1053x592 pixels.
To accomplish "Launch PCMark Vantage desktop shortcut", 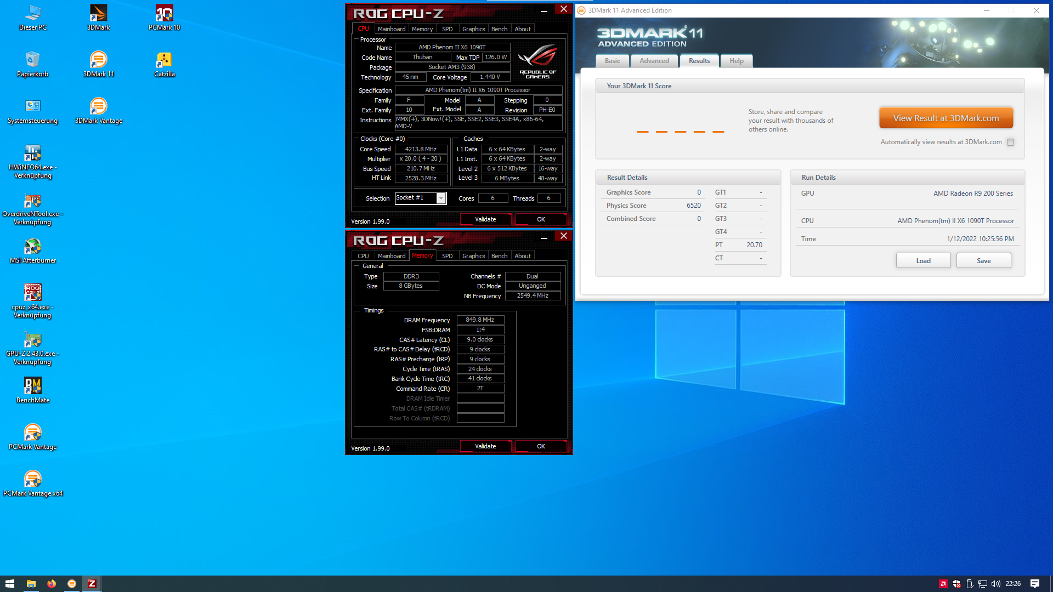I will point(33,436).
